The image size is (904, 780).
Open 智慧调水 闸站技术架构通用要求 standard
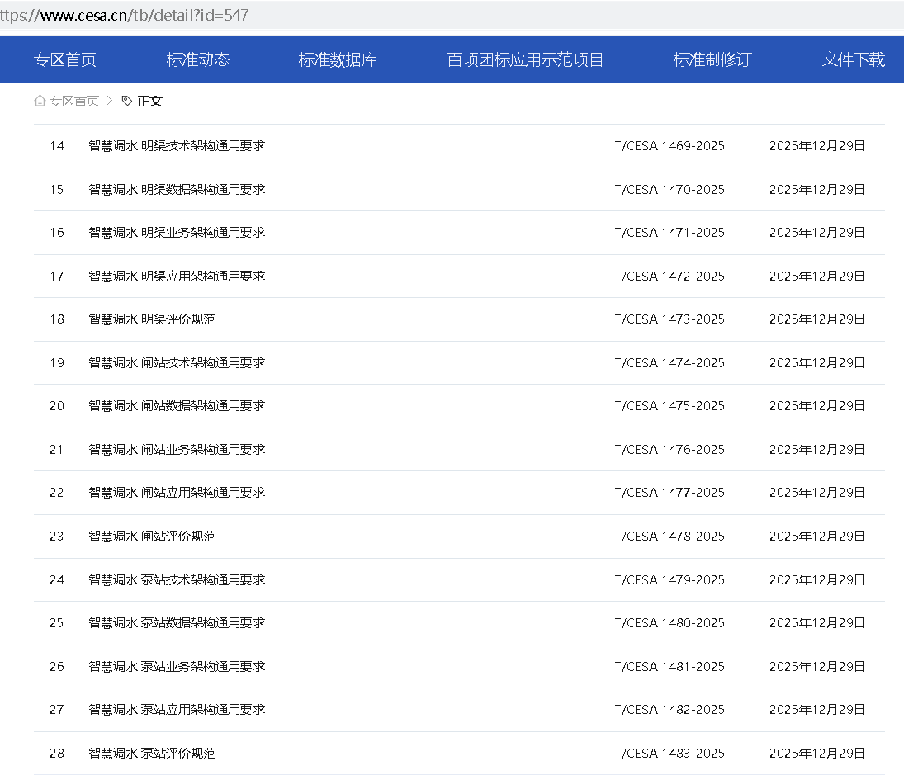[x=176, y=362]
